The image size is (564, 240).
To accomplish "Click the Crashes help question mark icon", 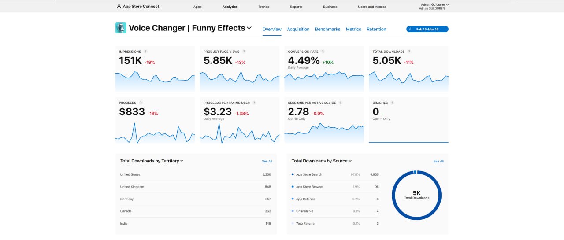I will 392,103.
